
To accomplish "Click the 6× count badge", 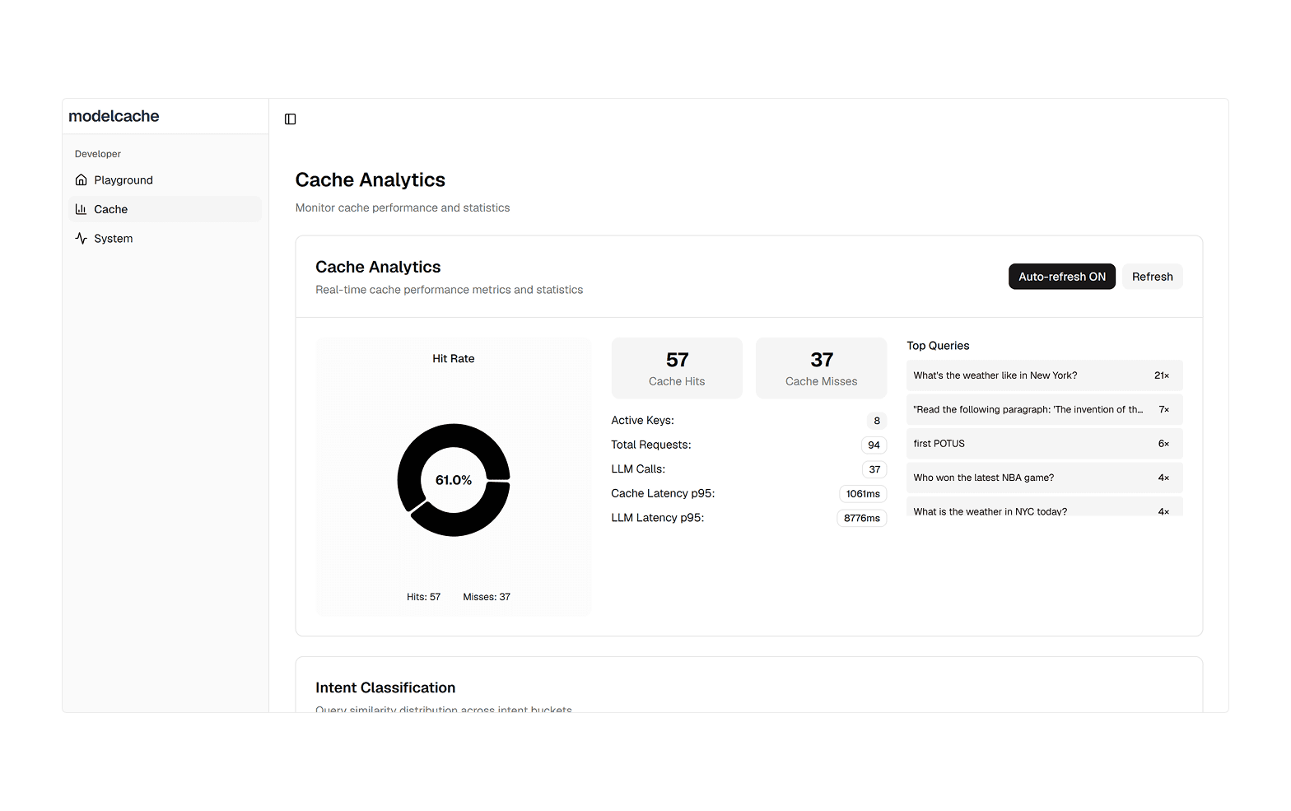I will coord(1163,444).
